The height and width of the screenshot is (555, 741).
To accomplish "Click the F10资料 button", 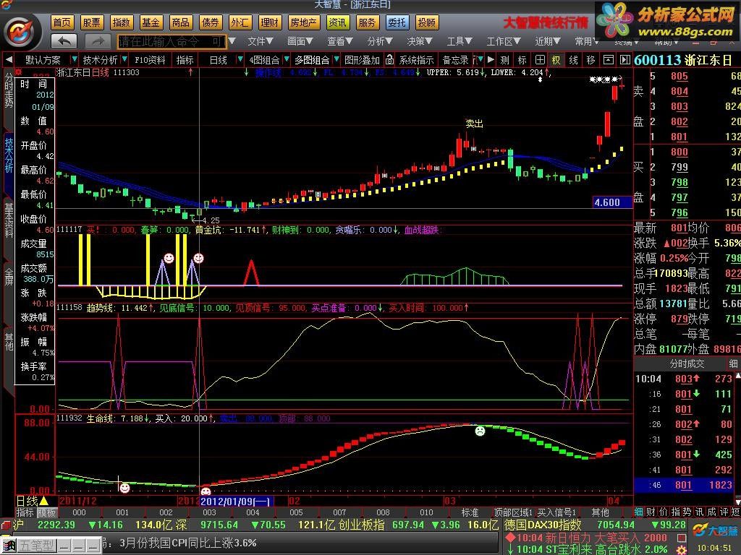I will (150, 60).
